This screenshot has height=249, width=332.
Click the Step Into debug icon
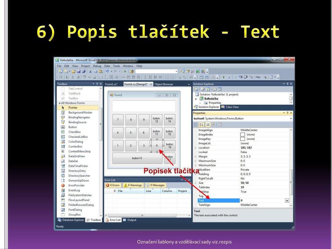pyautogui.click(x=241, y=77)
